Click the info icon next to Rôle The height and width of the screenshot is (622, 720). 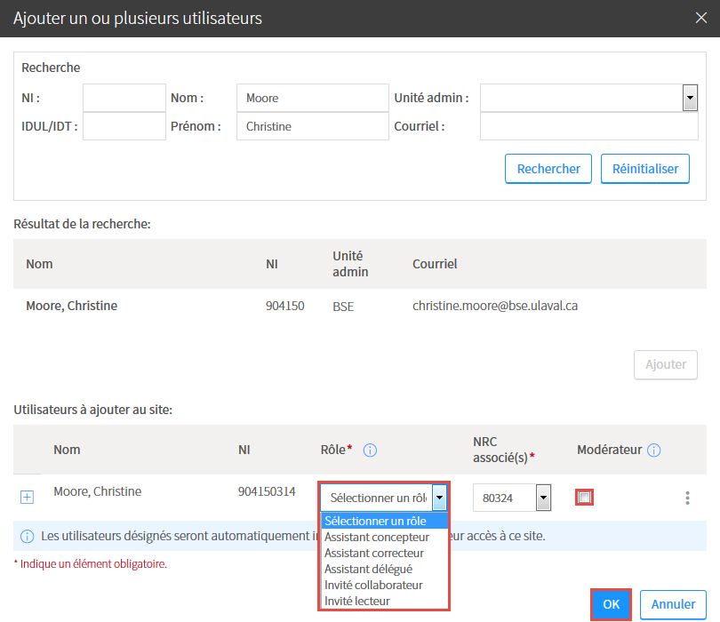370,451
